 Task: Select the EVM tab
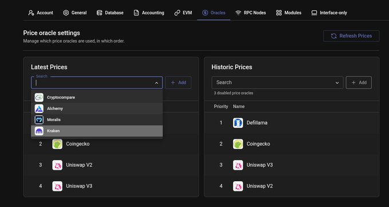(183, 13)
